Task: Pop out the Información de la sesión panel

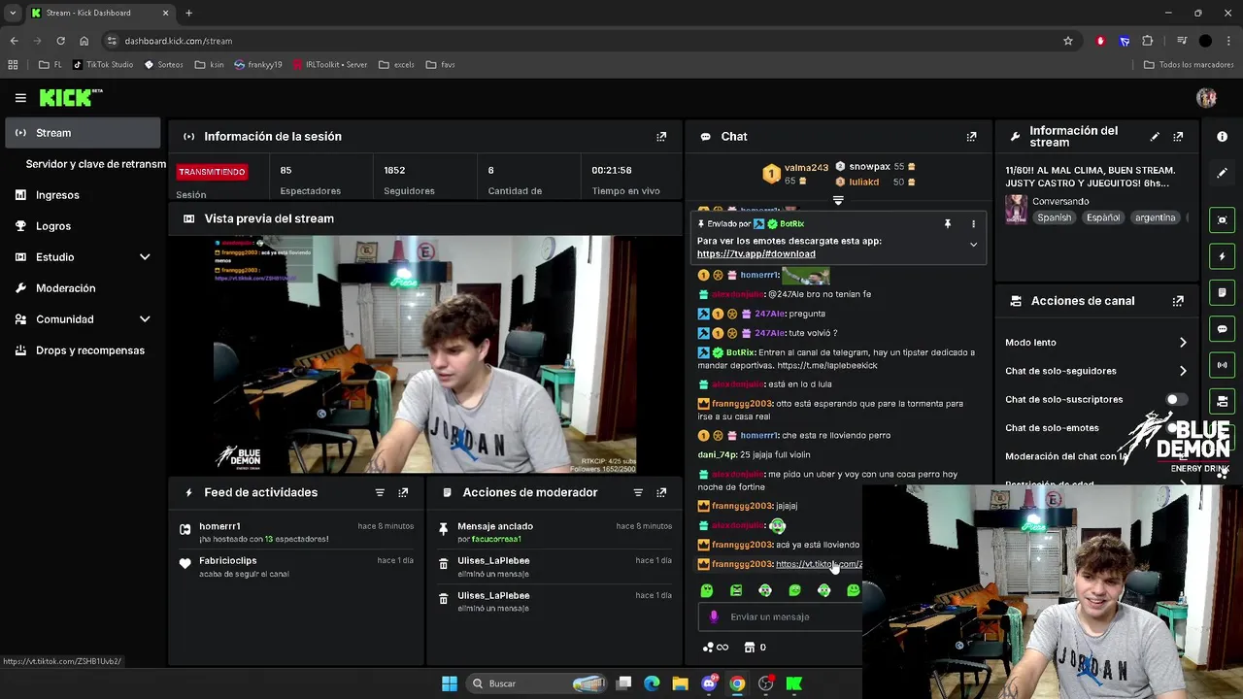Action: pyautogui.click(x=661, y=137)
